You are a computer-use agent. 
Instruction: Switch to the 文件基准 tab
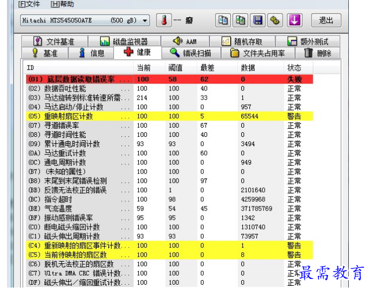coord(55,41)
